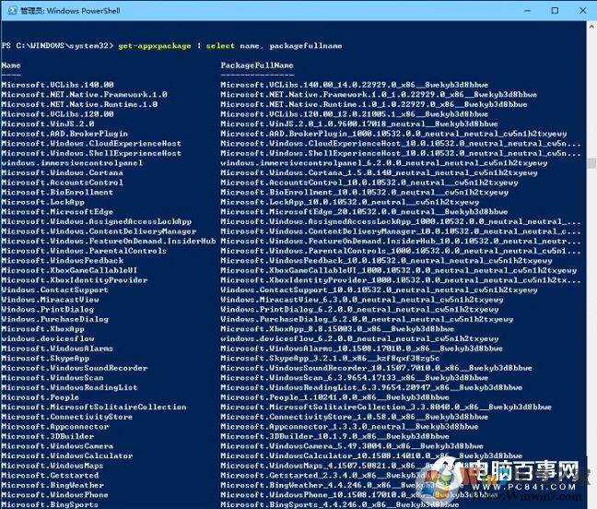This screenshot has width=597, height=509.
Task: Click Microsoft.Windows.CloudExperienceHost name entry
Action: click(91, 143)
